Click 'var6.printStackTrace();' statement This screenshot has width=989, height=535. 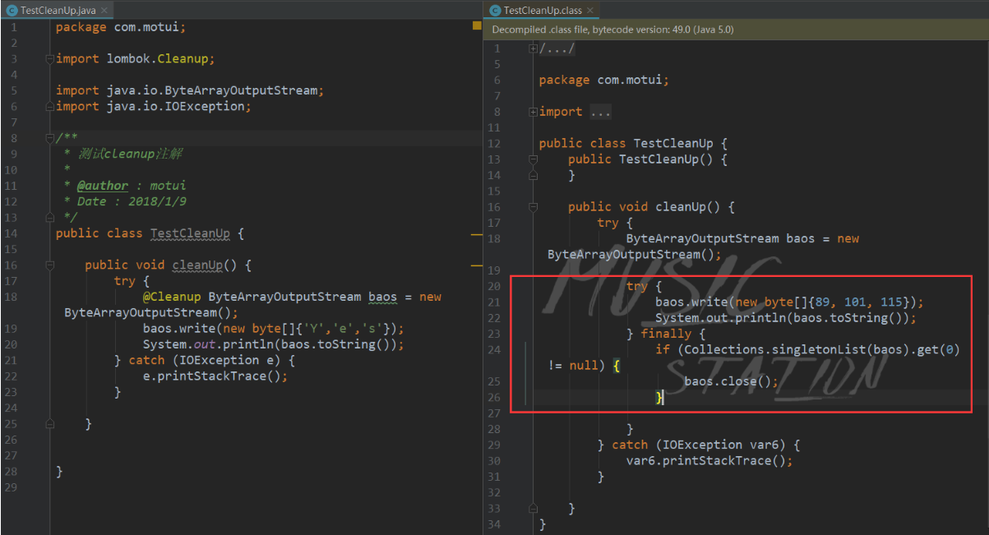(x=709, y=460)
